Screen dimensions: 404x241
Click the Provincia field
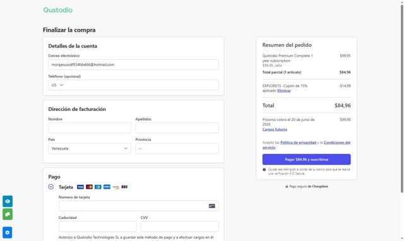click(177, 148)
